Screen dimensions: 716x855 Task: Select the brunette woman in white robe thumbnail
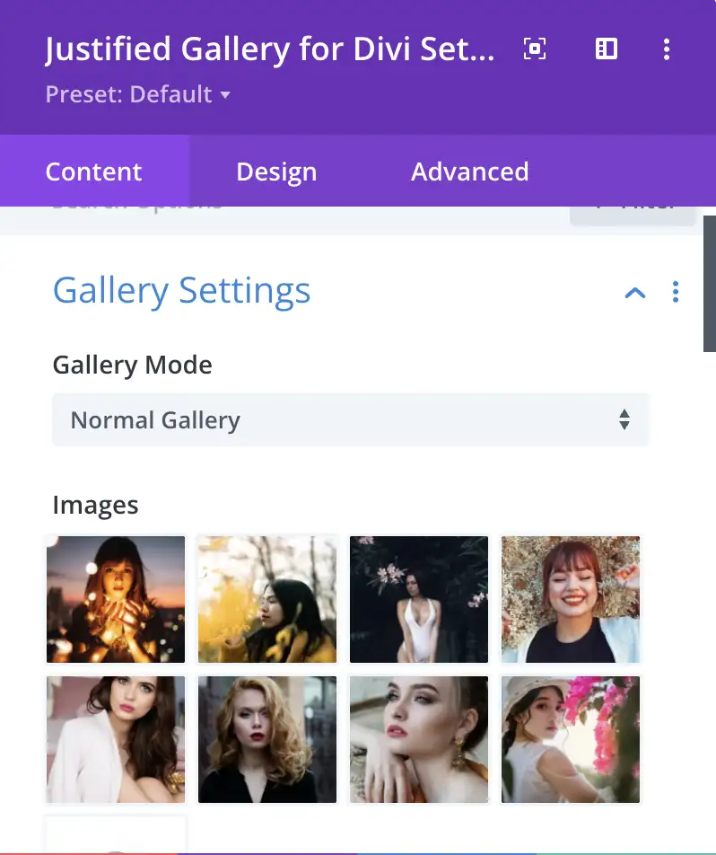tap(116, 739)
